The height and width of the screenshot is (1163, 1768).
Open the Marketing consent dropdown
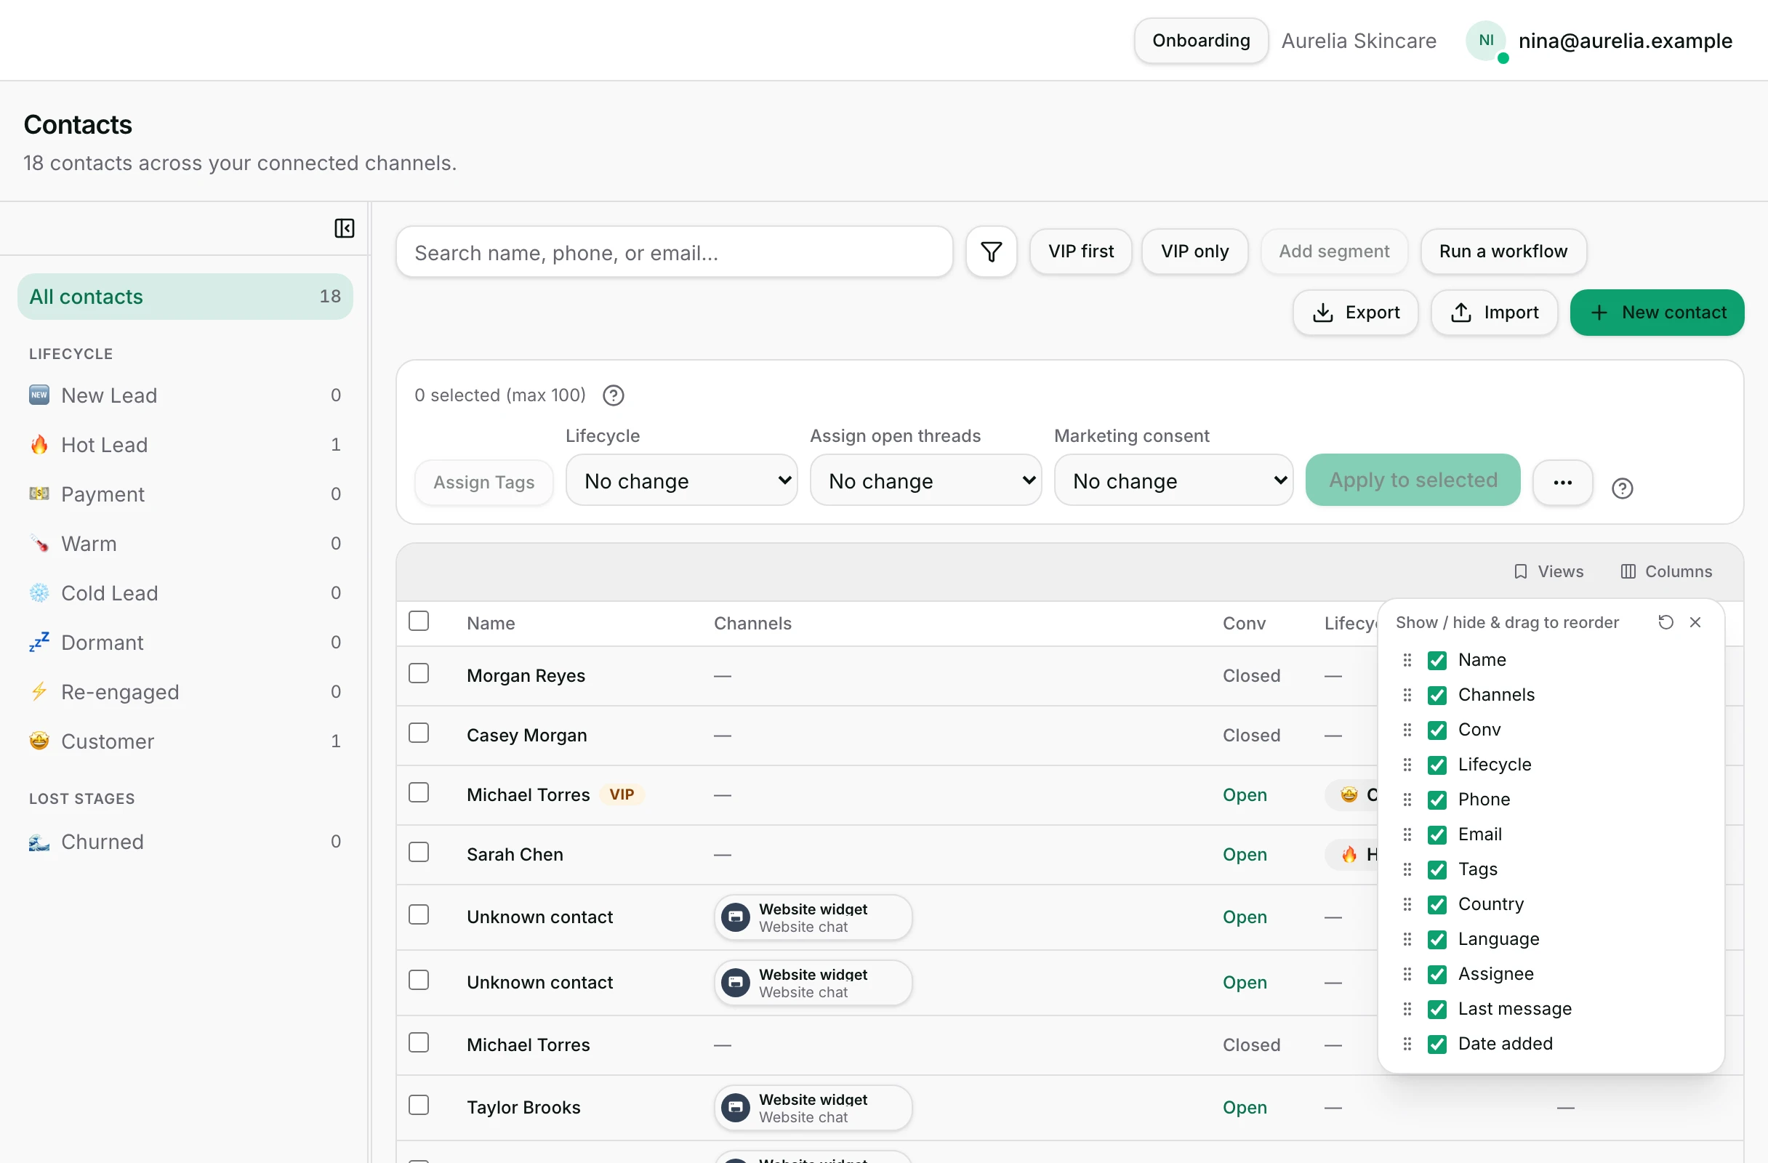pyautogui.click(x=1174, y=480)
